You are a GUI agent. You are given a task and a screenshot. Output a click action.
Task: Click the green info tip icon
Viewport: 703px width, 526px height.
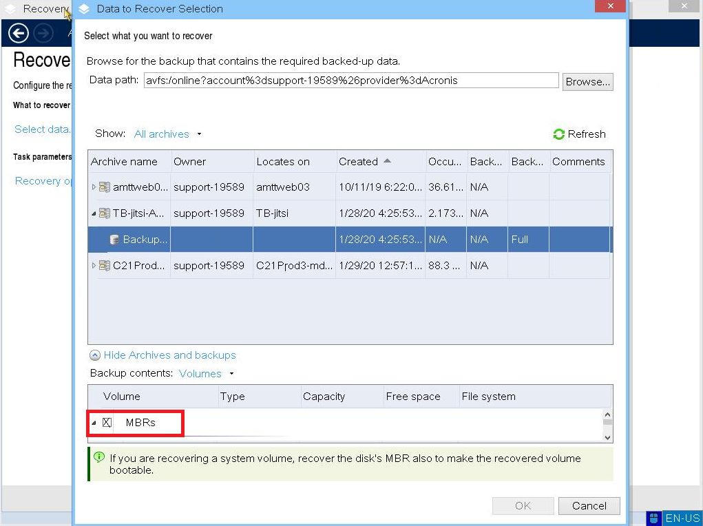click(99, 457)
